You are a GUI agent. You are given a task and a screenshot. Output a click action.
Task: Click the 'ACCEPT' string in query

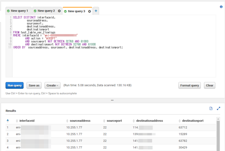coord(51,39)
